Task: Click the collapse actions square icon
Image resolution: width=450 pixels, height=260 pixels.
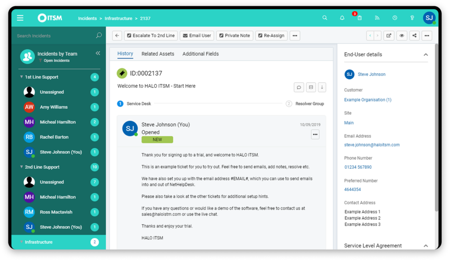Action: (x=311, y=87)
